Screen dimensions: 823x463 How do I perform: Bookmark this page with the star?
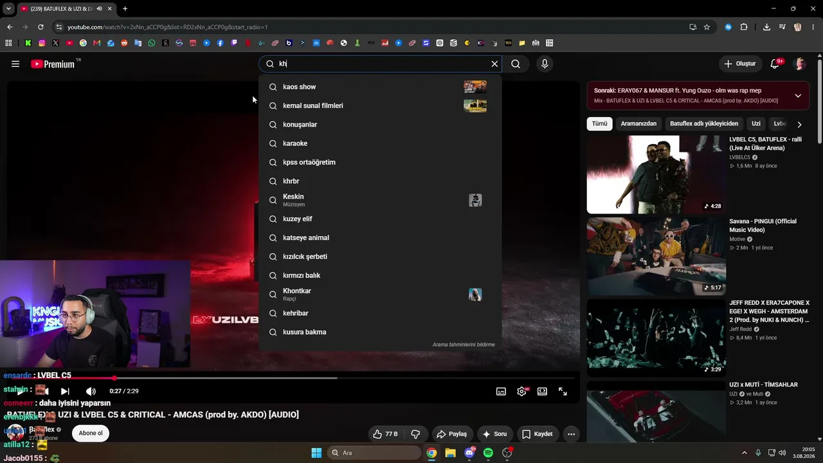(707, 27)
